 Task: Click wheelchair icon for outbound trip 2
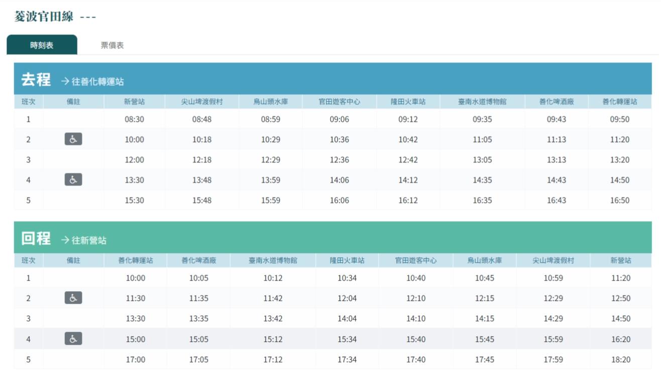[73, 139]
